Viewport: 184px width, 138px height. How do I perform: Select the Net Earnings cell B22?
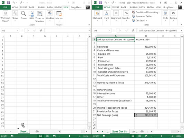pos(146,115)
